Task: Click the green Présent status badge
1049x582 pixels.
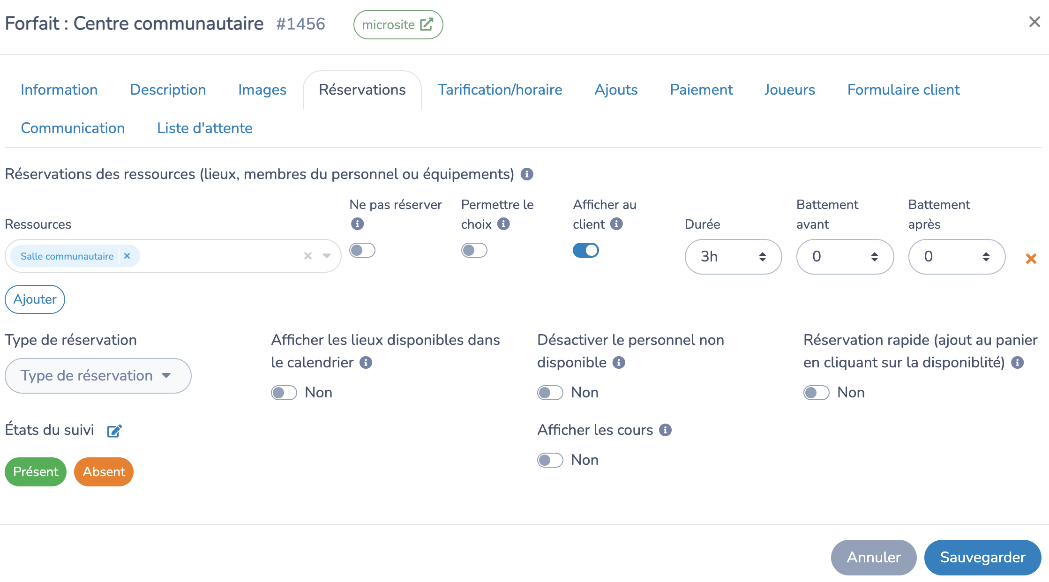Action: pyautogui.click(x=36, y=472)
